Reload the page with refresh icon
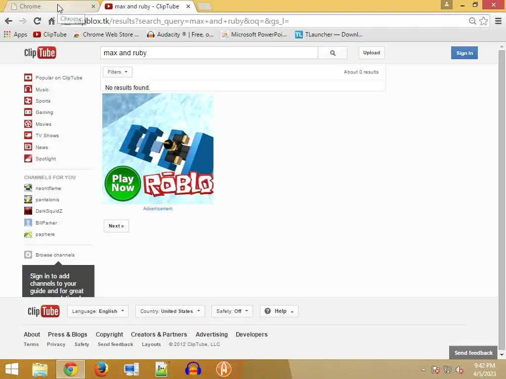The height and width of the screenshot is (379, 506). tap(37, 21)
